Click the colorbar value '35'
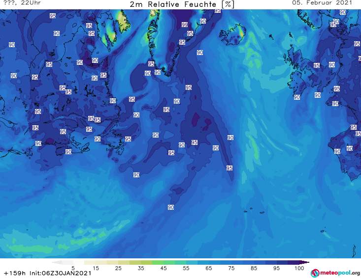Screen dimensions: 361x278 141,268
